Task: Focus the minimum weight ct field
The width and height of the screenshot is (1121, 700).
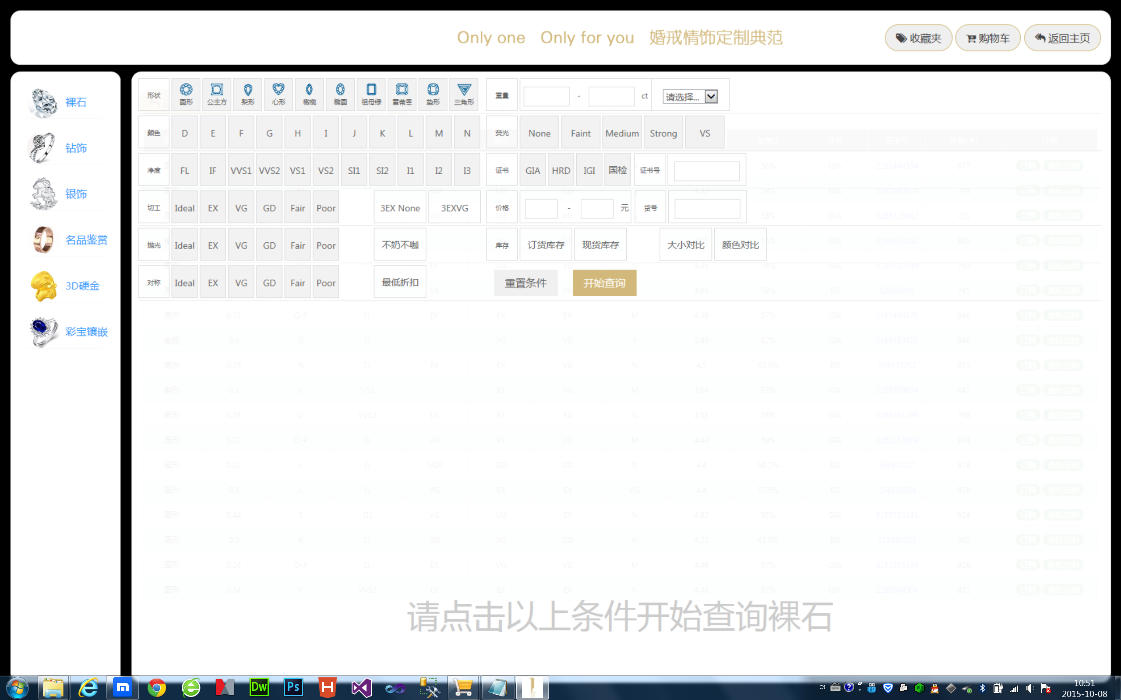Action: point(546,96)
